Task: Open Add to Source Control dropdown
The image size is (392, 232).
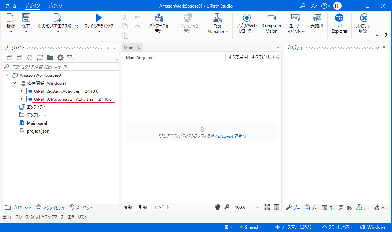Action: point(295,227)
